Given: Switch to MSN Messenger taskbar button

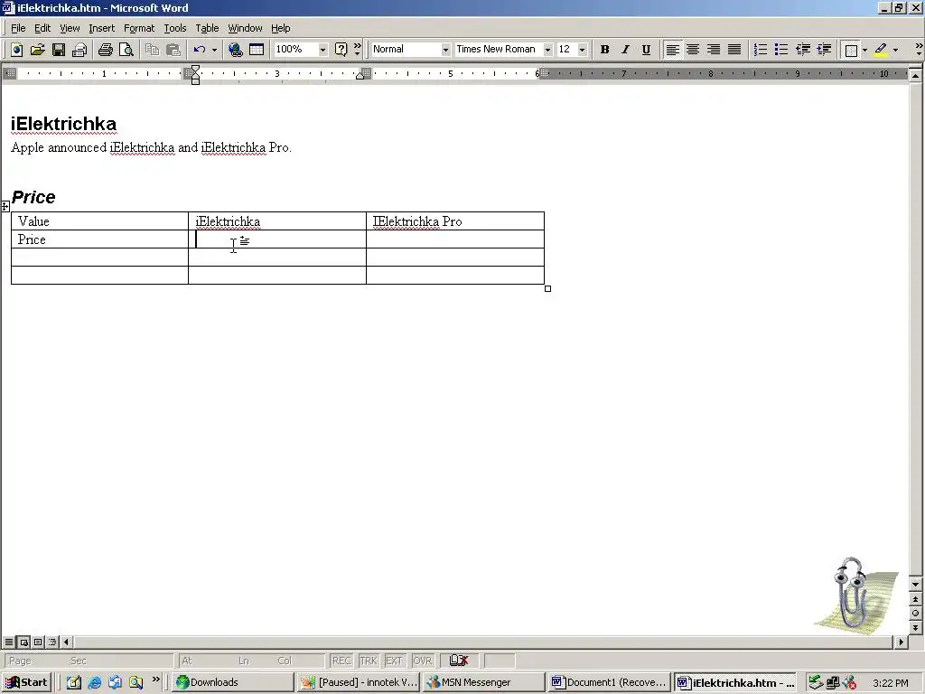Looking at the screenshot, I should (x=484, y=682).
